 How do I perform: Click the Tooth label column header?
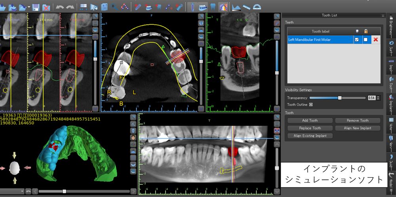(320, 31)
